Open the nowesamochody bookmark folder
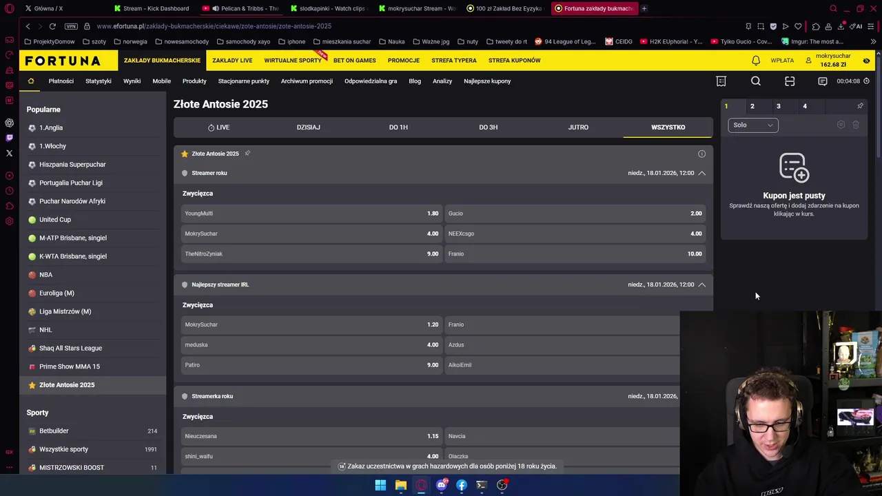Screen dimensions: 882x496 pos(182,41)
